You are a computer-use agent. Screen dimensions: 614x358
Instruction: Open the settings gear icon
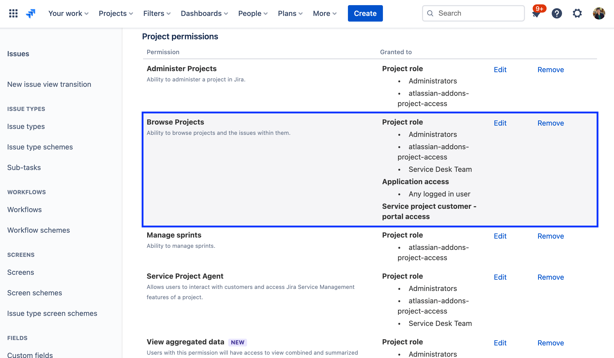click(578, 13)
